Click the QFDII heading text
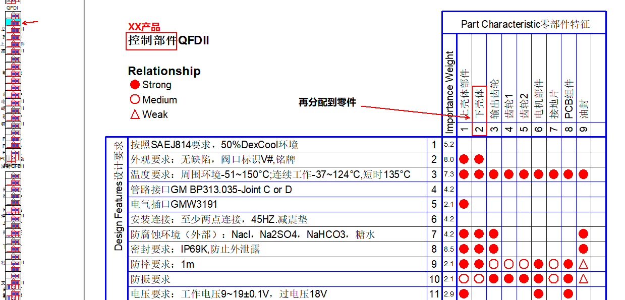The image size is (625, 300). [194, 40]
